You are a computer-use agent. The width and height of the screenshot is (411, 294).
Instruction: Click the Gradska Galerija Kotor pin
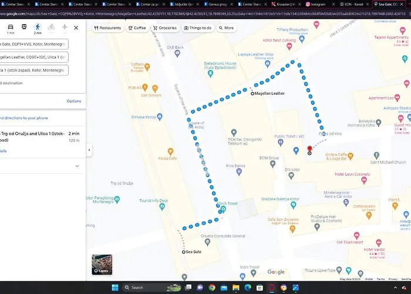pos(294,205)
